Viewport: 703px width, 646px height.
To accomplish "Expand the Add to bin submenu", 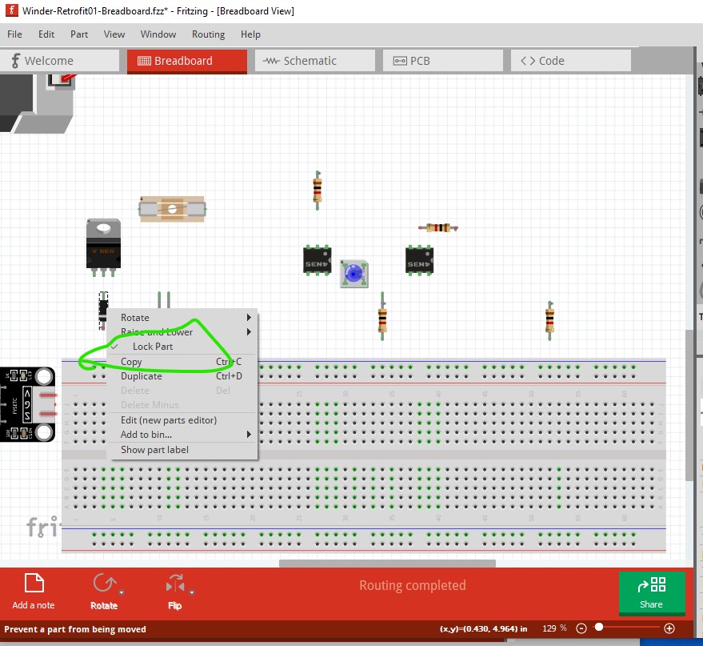I will pos(183,434).
